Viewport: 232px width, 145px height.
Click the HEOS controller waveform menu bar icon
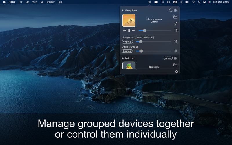pyautogui.click(x=150, y=2)
